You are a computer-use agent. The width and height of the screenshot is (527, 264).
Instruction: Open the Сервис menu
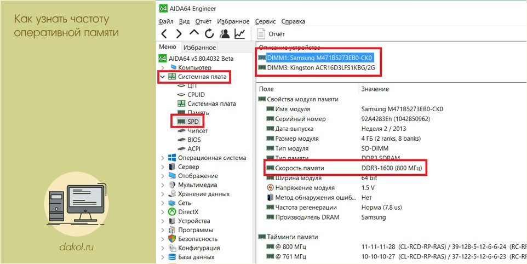pyautogui.click(x=265, y=21)
